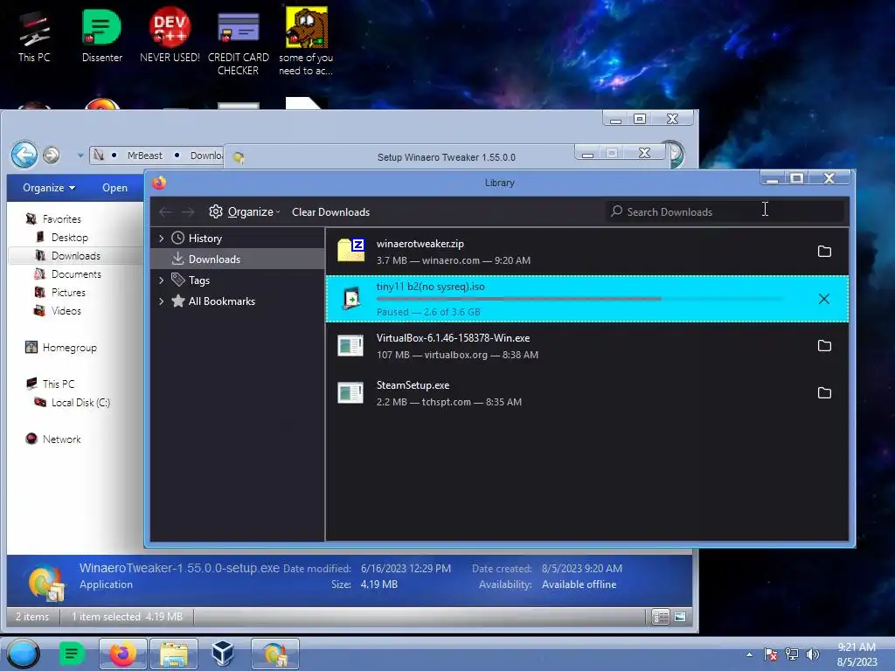Image resolution: width=895 pixels, height=671 pixels.
Task: Open the volume speaker tray icon
Action: (812, 654)
